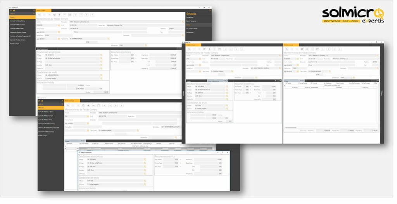Close Solapas panel with its X icon

coord(210,10)
